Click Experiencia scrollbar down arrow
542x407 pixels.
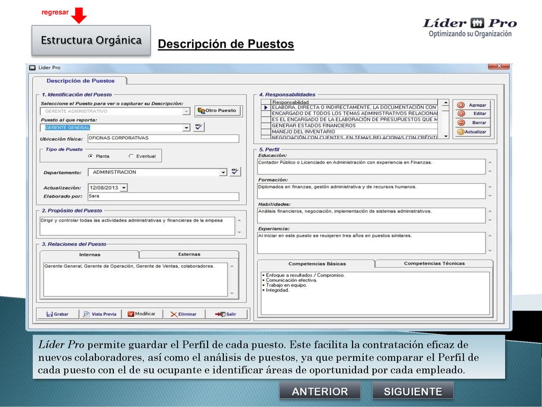(490, 251)
